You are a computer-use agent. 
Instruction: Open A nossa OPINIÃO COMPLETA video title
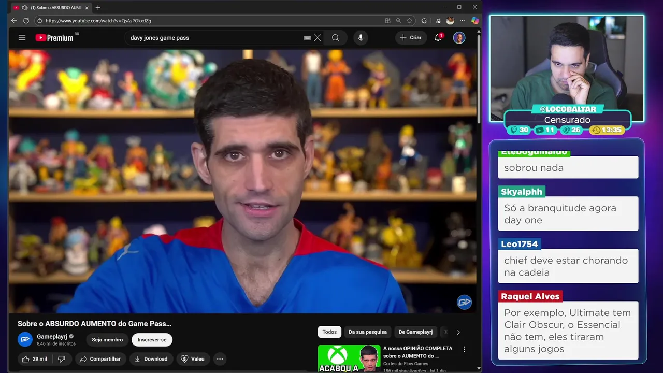tap(417, 352)
